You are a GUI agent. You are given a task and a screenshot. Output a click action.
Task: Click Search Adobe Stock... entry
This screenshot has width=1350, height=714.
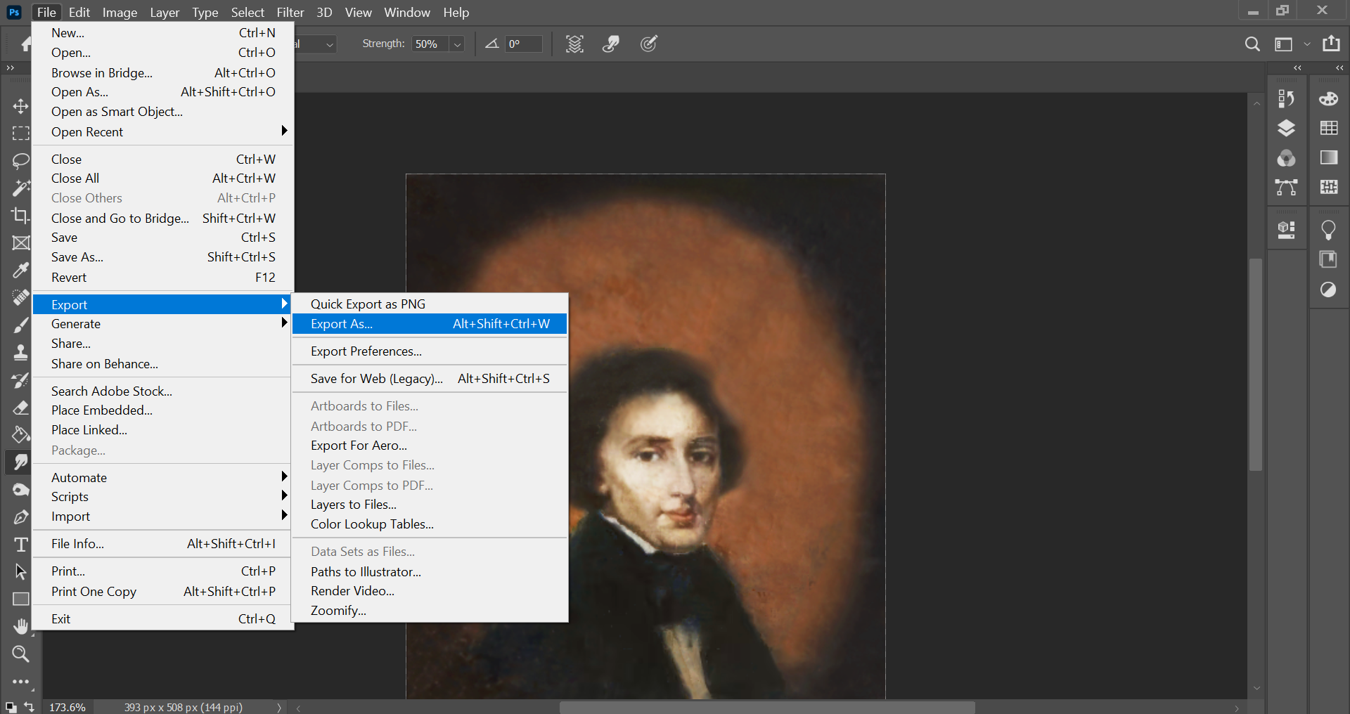click(163, 391)
